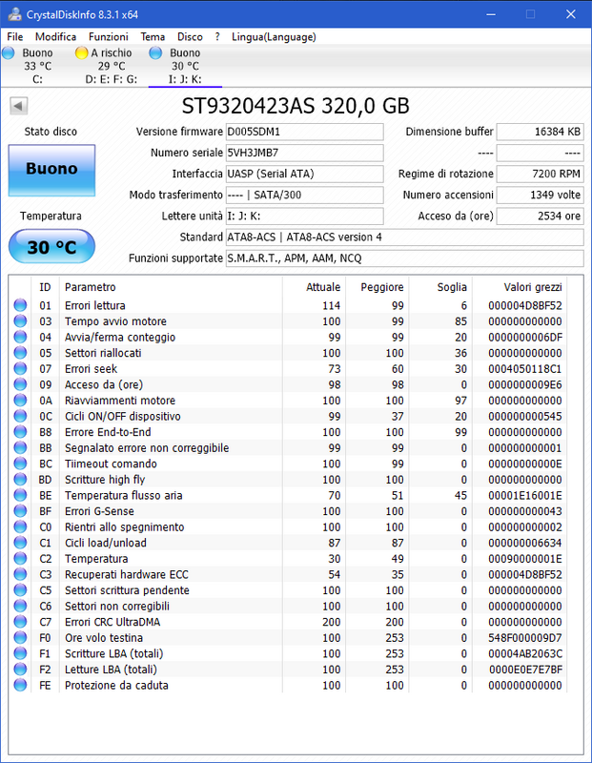Click status orb of Recuperati hardware ECC
The image size is (592, 763).
point(20,574)
